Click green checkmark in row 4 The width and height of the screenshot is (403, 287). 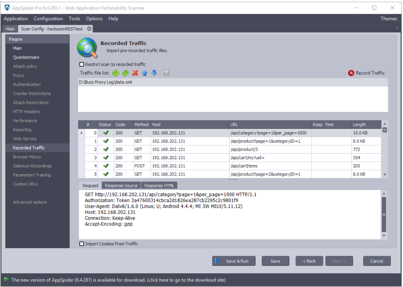click(x=106, y=166)
